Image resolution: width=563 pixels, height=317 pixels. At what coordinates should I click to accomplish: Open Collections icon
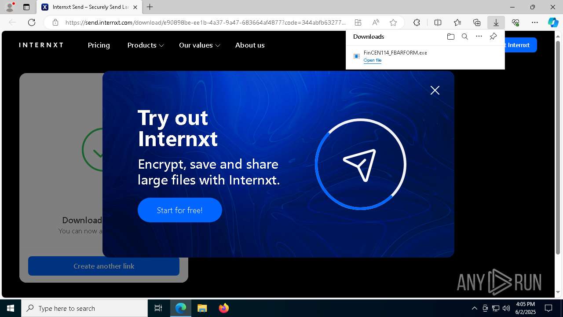[x=477, y=22]
